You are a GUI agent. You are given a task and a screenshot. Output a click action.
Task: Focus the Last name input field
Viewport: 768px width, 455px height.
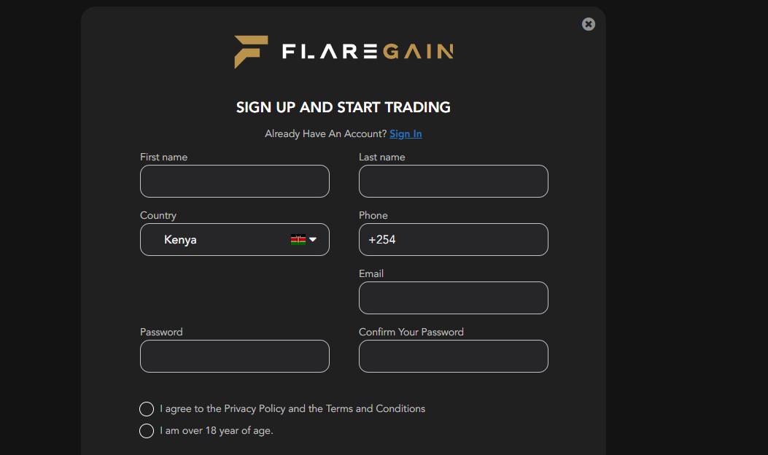click(x=453, y=181)
